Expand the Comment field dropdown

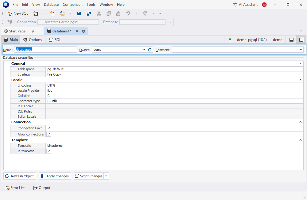click(x=301, y=50)
